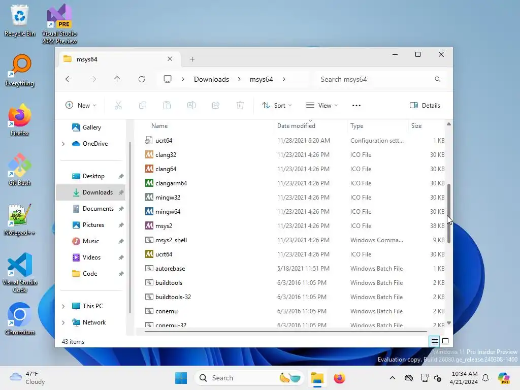The height and width of the screenshot is (390, 520).
Task: Add a new Explorer tab
Action: point(192,59)
